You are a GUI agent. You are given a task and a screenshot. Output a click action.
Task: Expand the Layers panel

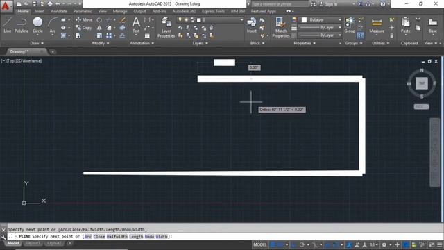tap(200, 43)
